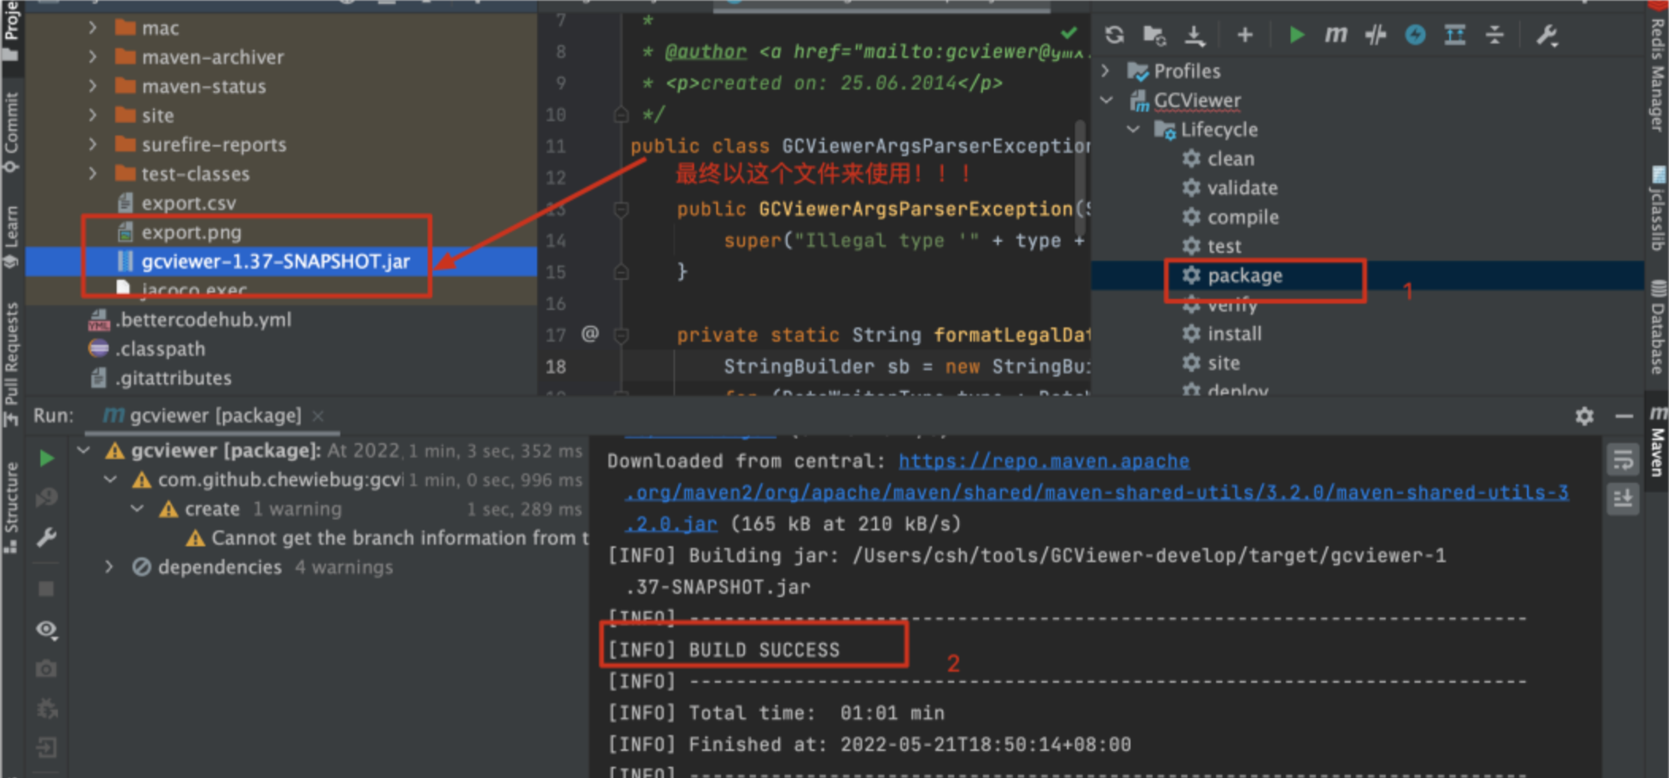Click Add Maven Projects plus icon

click(1245, 35)
